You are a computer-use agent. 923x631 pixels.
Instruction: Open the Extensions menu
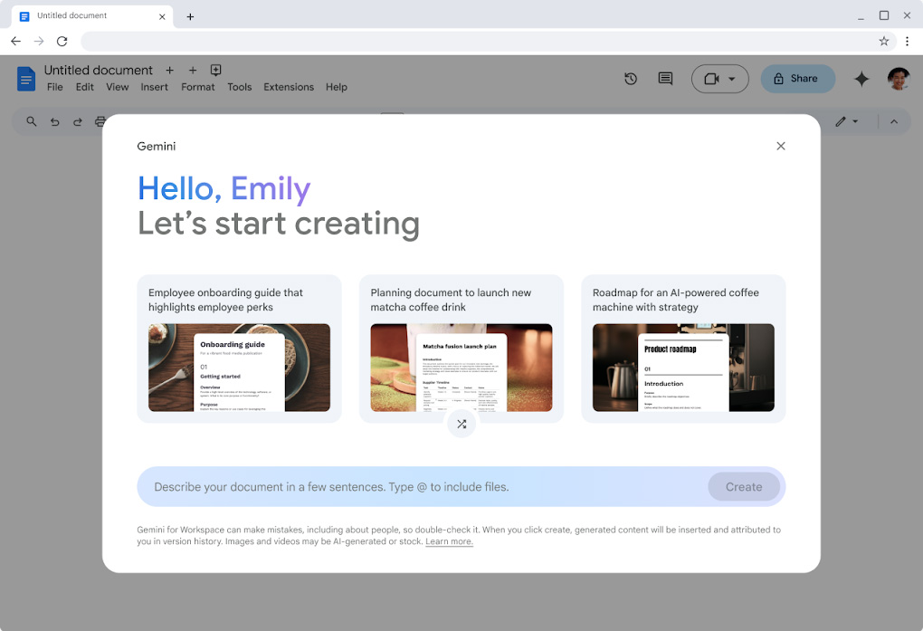click(x=289, y=87)
